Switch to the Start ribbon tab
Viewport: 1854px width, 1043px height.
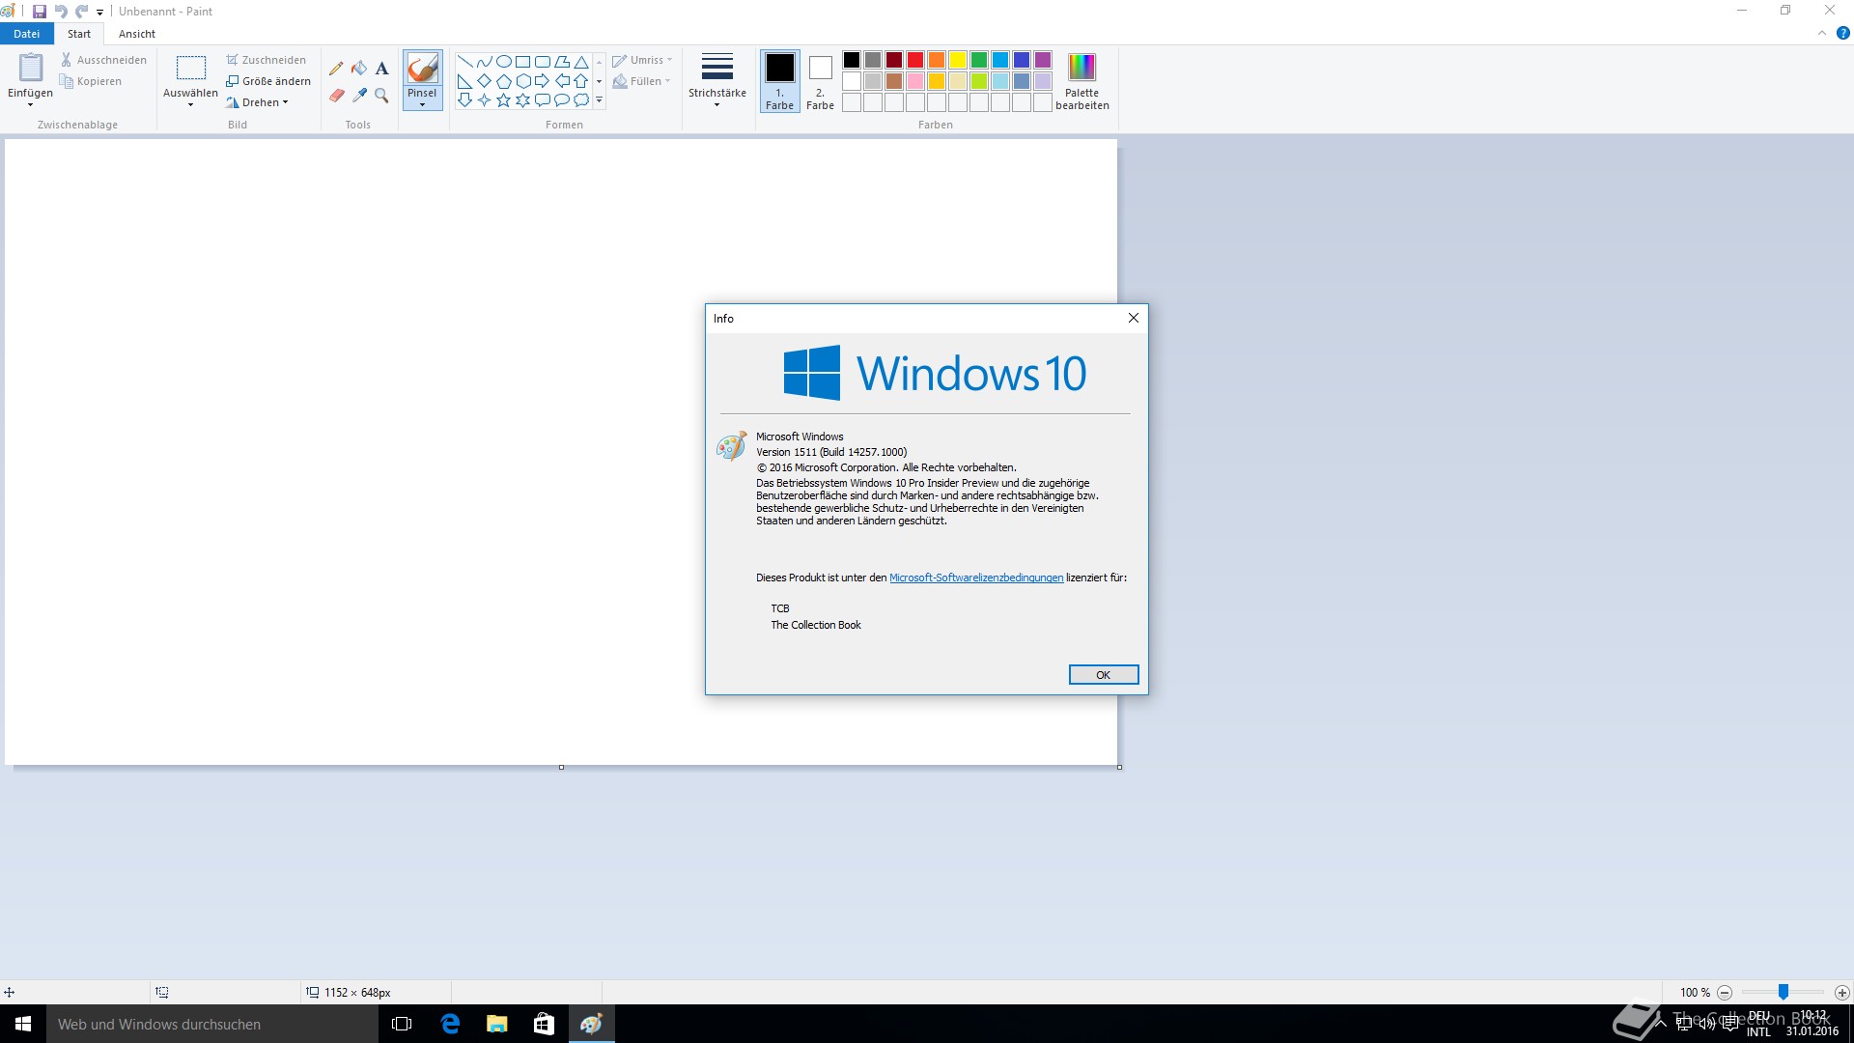coord(79,34)
